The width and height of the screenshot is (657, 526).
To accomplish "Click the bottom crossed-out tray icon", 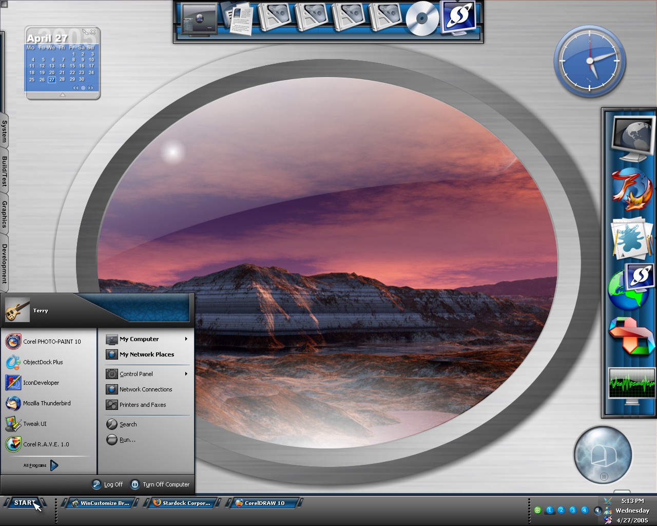I will coord(608,520).
